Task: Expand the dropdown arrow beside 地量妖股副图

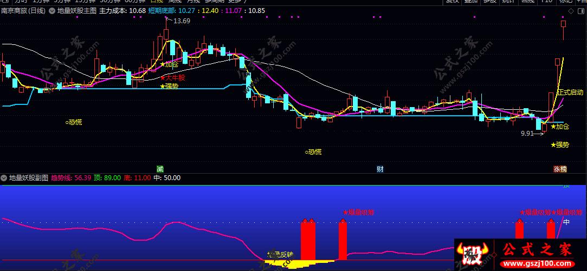Action: click(4, 178)
